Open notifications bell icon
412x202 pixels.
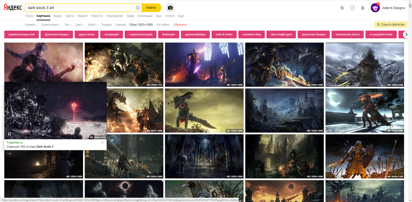(x=363, y=8)
